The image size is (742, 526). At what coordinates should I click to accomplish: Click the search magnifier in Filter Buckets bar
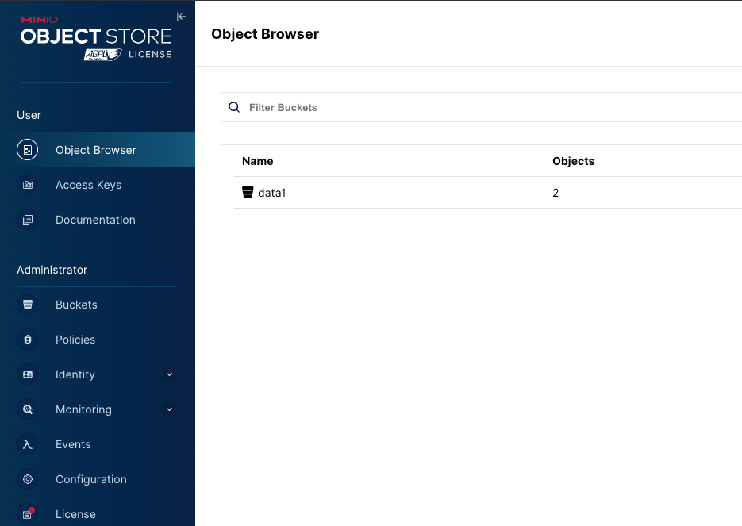pyautogui.click(x=233, y=107)
